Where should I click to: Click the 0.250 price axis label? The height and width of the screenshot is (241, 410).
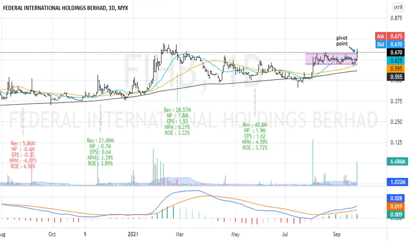[x=396, y=122]
